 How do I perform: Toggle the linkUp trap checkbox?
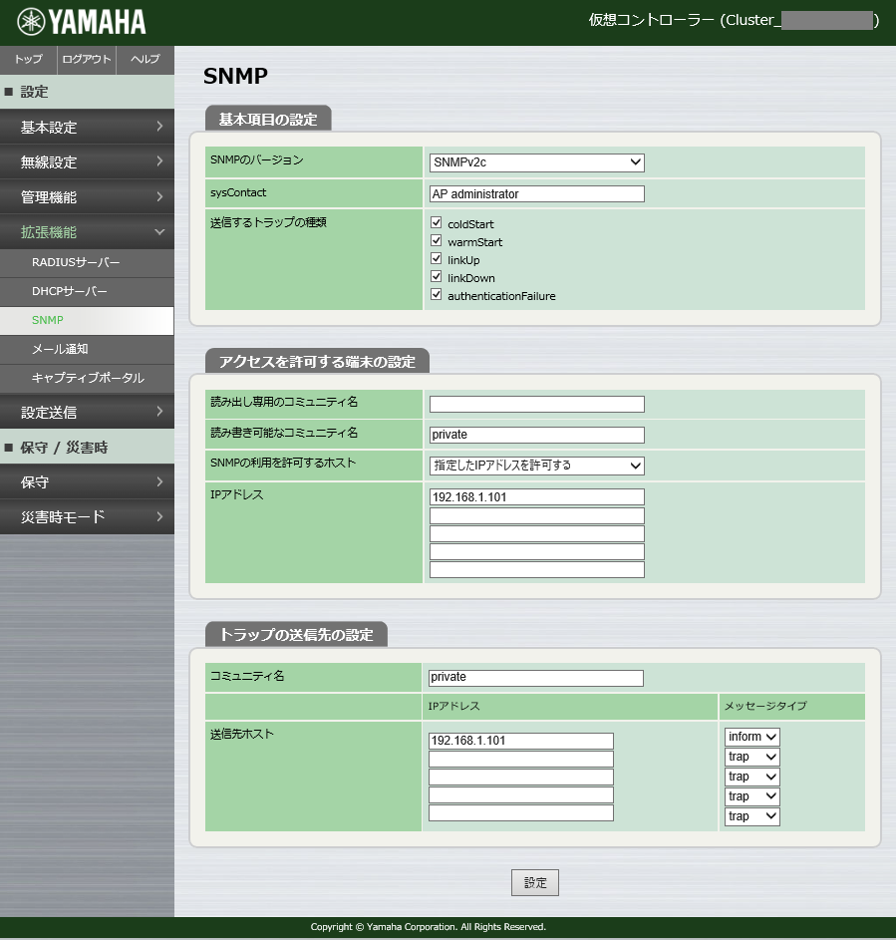436,258
